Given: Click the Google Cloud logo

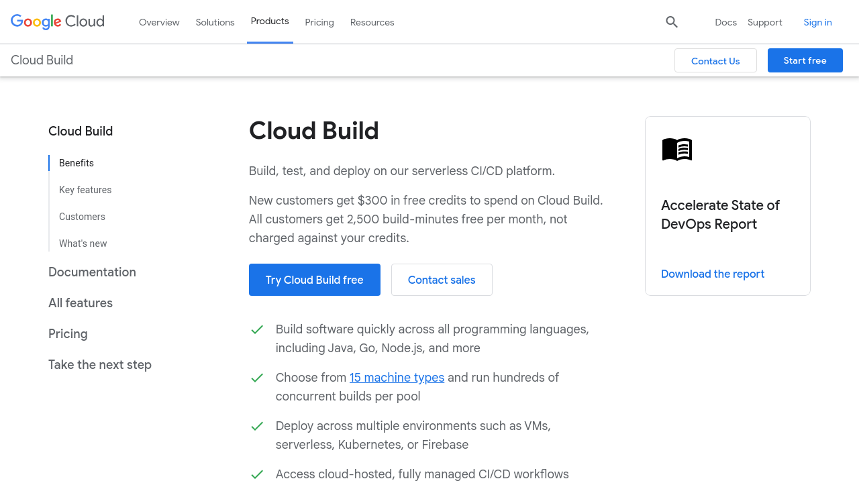Looking at the screenshot, I should [x=58, y=21].
